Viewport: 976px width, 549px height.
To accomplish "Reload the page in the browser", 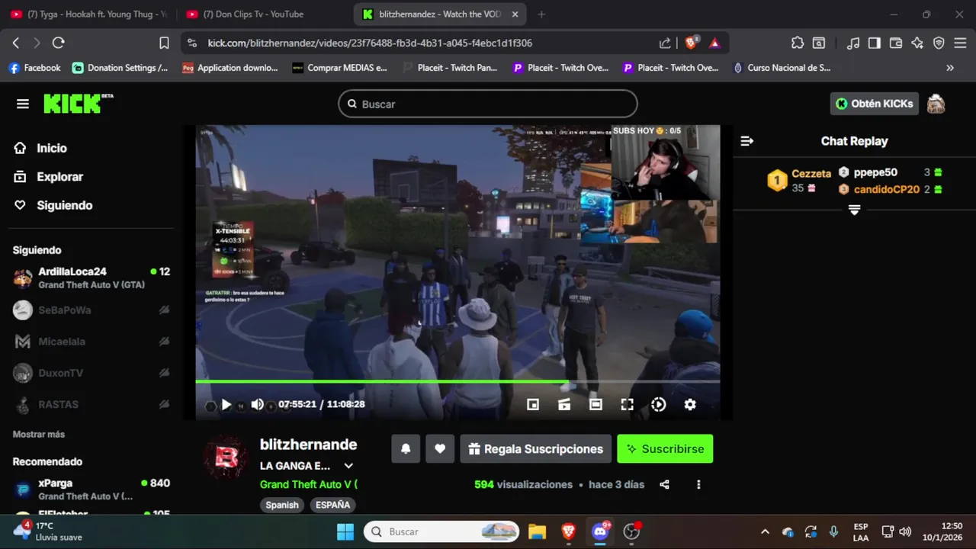I will (59, 43).
